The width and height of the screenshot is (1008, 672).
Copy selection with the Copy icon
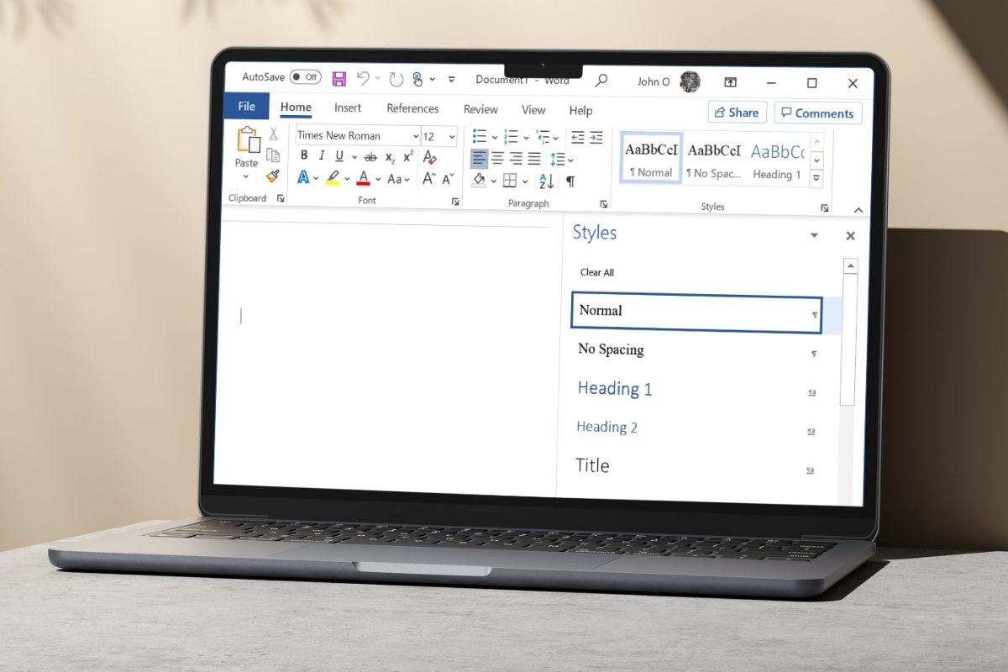[273, 155]
